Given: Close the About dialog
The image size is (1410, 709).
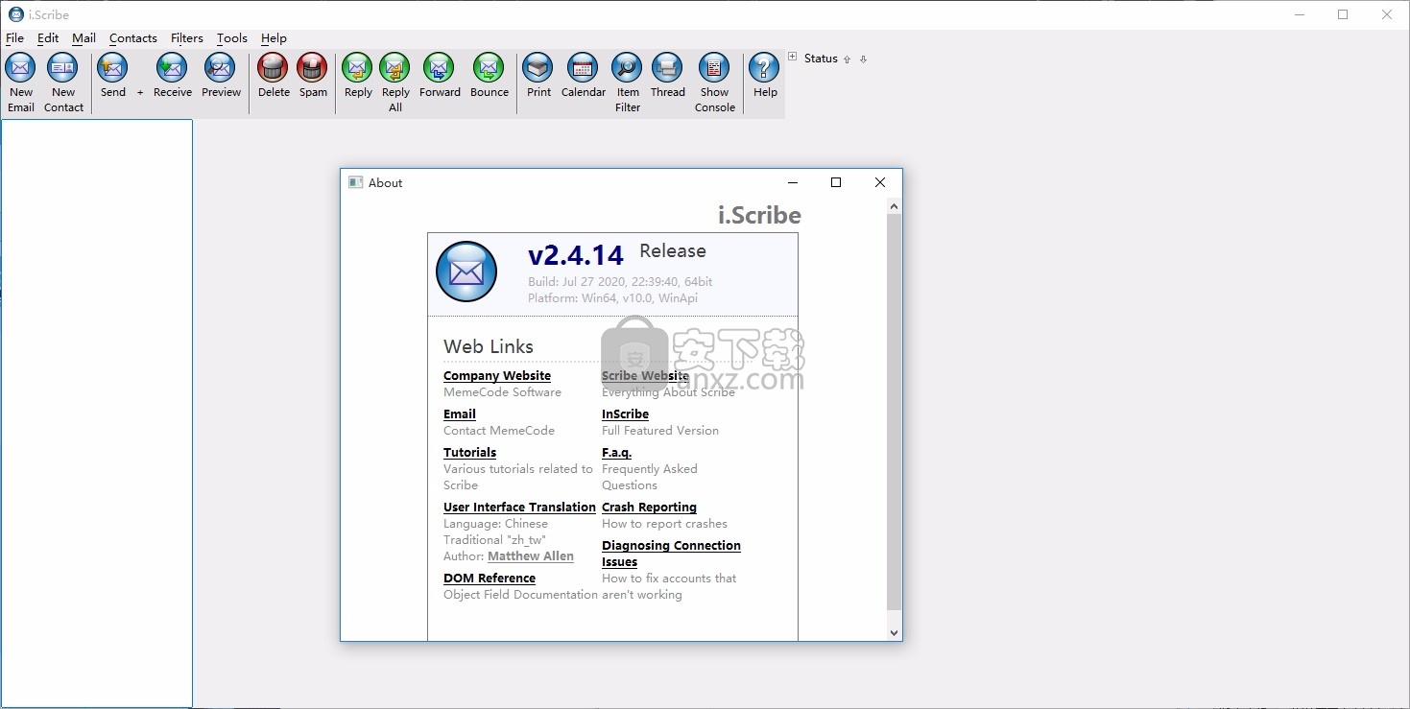Looking at the screenshot, I should tap(880, 182).
